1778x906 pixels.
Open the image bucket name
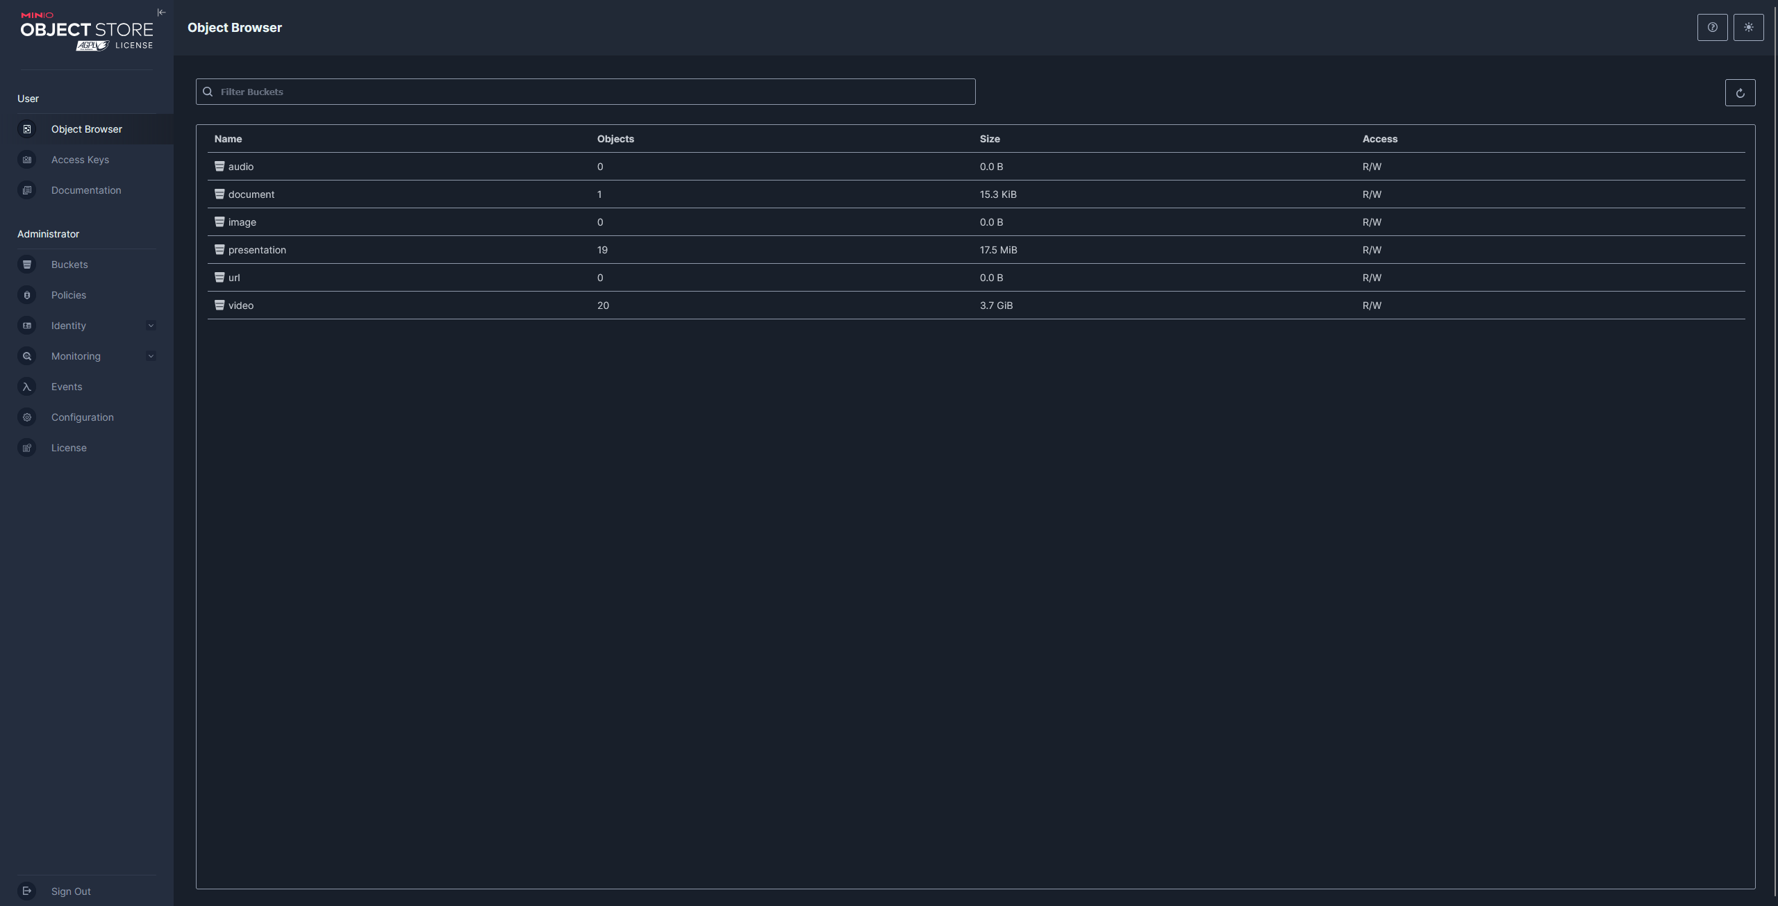(x=242, y=222)
